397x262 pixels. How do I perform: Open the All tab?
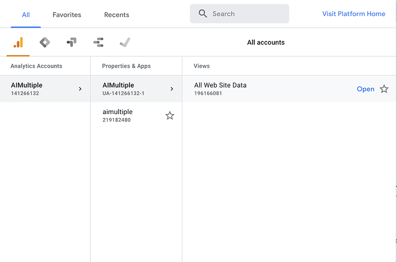(x=26, y=15)
